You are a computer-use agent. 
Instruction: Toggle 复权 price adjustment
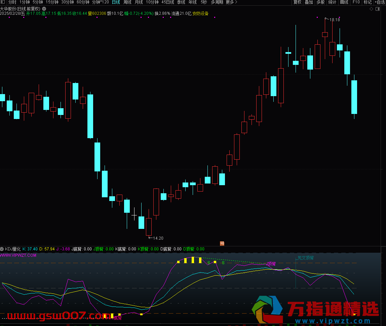pyautogui.click(x=297, y=2)
